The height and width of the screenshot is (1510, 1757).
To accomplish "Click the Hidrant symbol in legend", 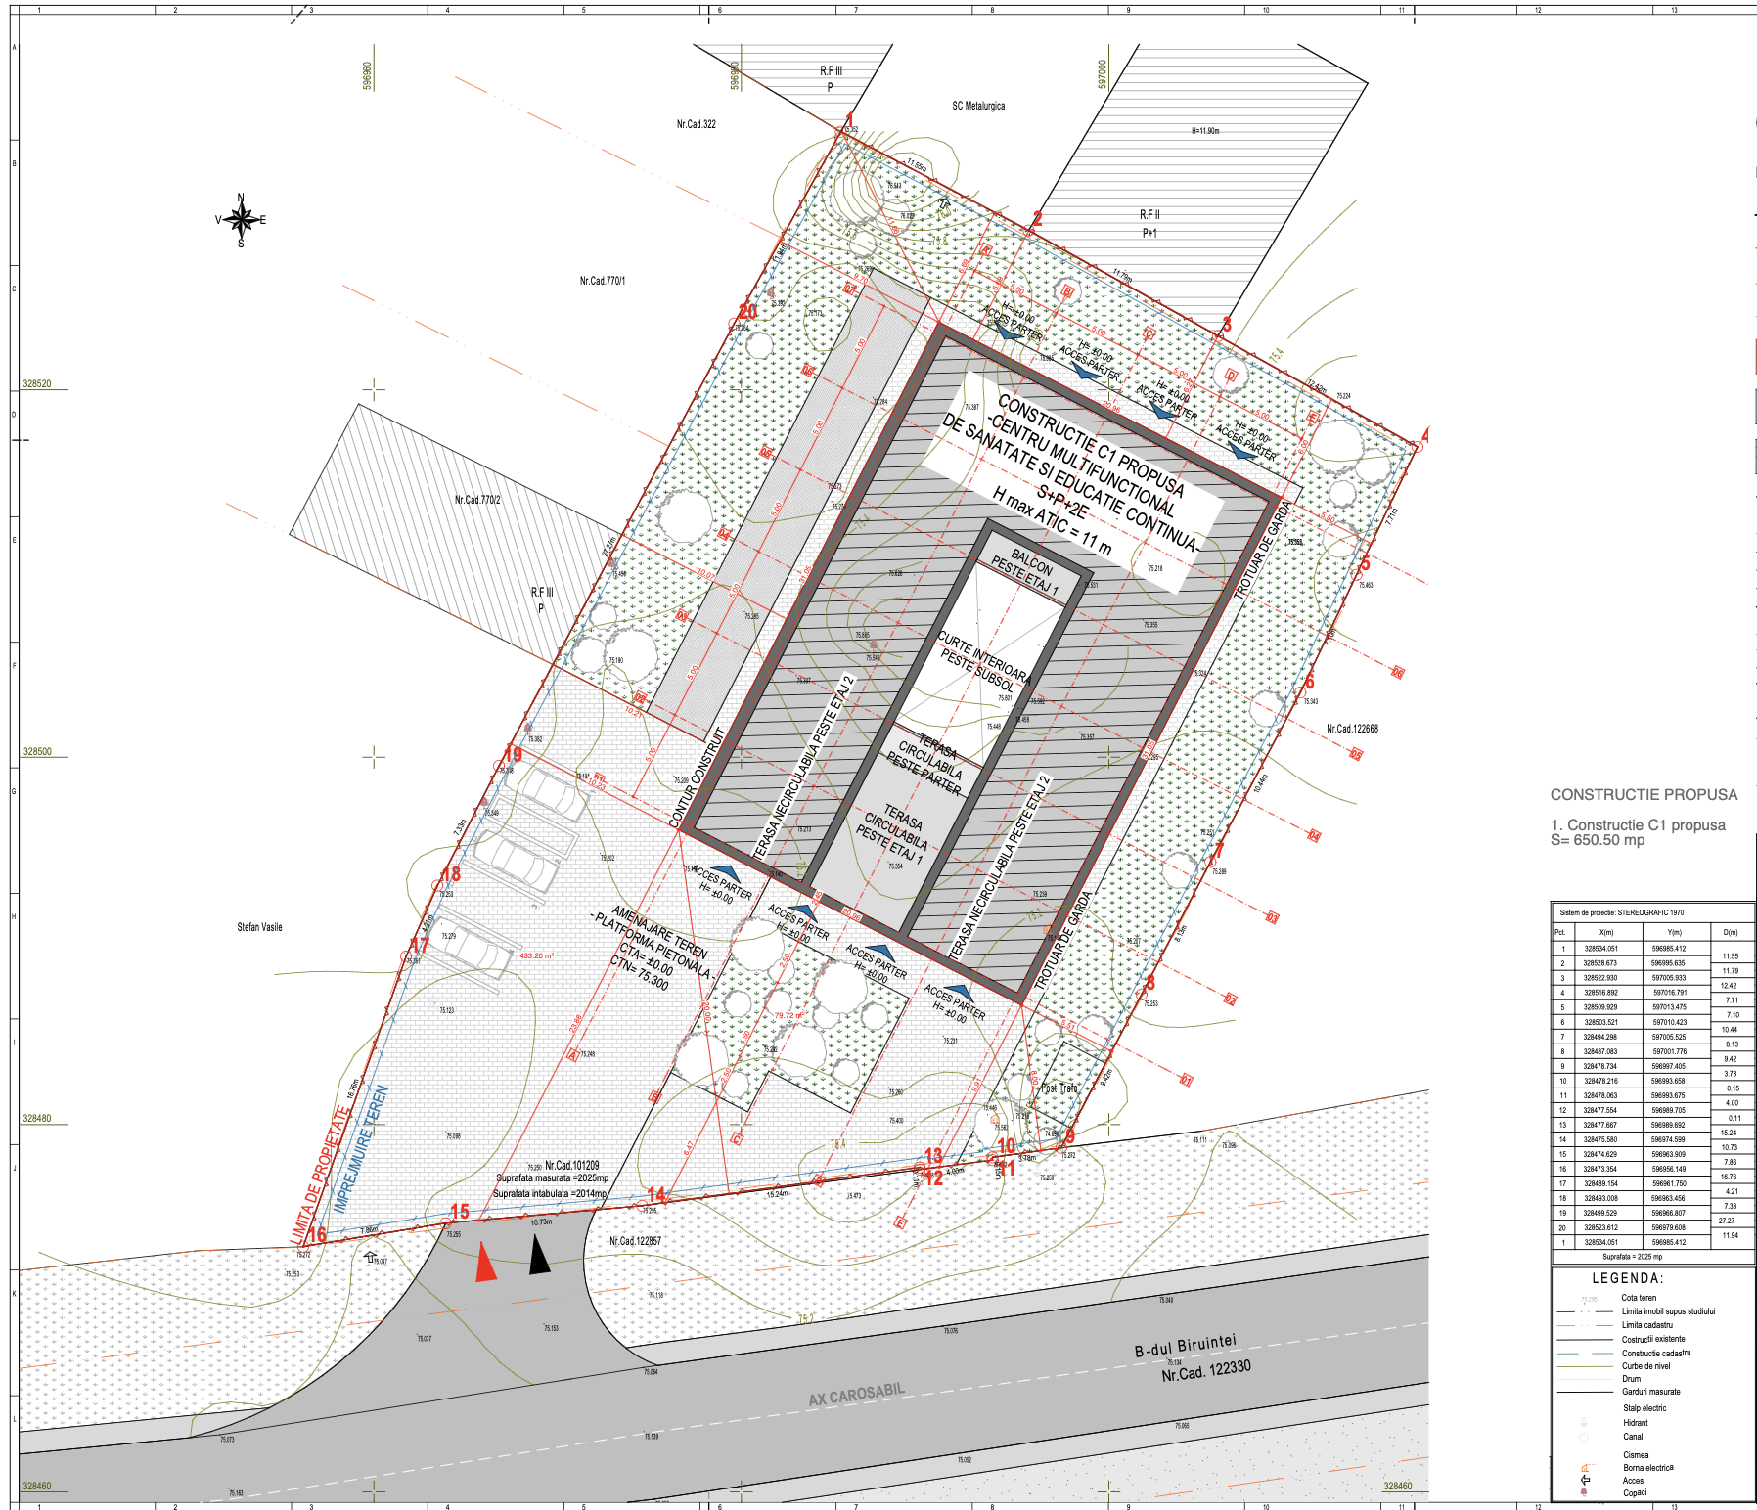I will (1584, 1423).
